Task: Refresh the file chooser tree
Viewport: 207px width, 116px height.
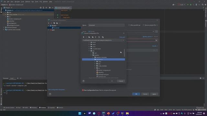Action: tap(99, 37)
